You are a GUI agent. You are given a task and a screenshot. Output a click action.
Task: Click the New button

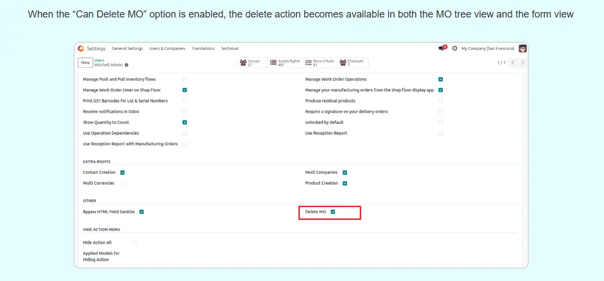tap(85, 62)
